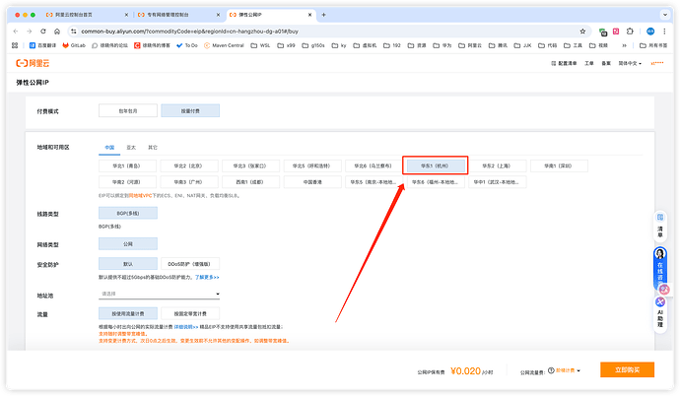Screen dimensions: 680x396
Task: Expand the 地址池 请选择 dropdown
Action: [159, 294]
